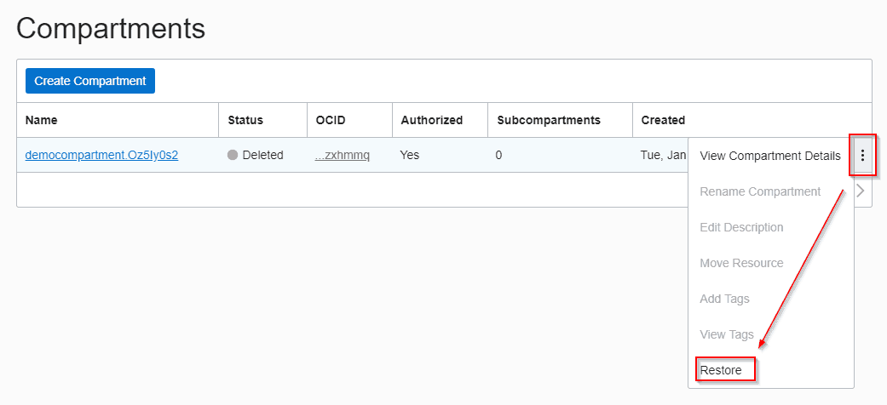887x405 pixels.
Task: Open the three-dot row actions menu
Action: pyautogui.click(x=862, y=155)
